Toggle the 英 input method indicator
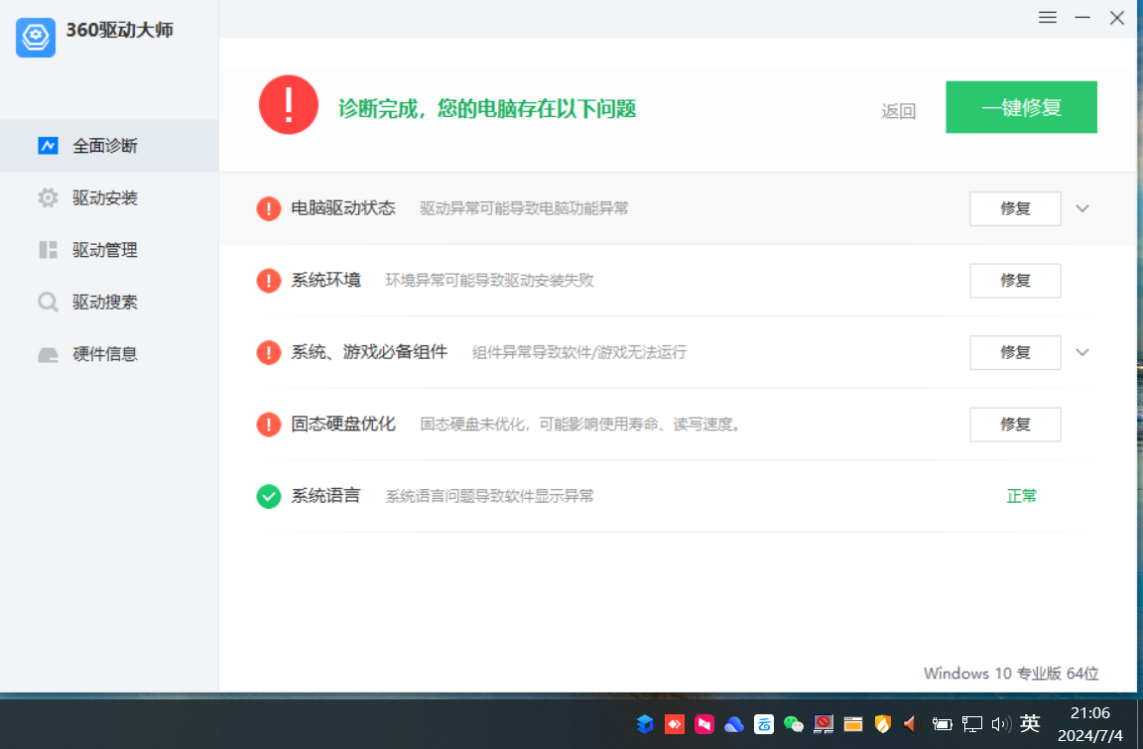Viewport: 1143px width, 749px height. pos(1030,724)
